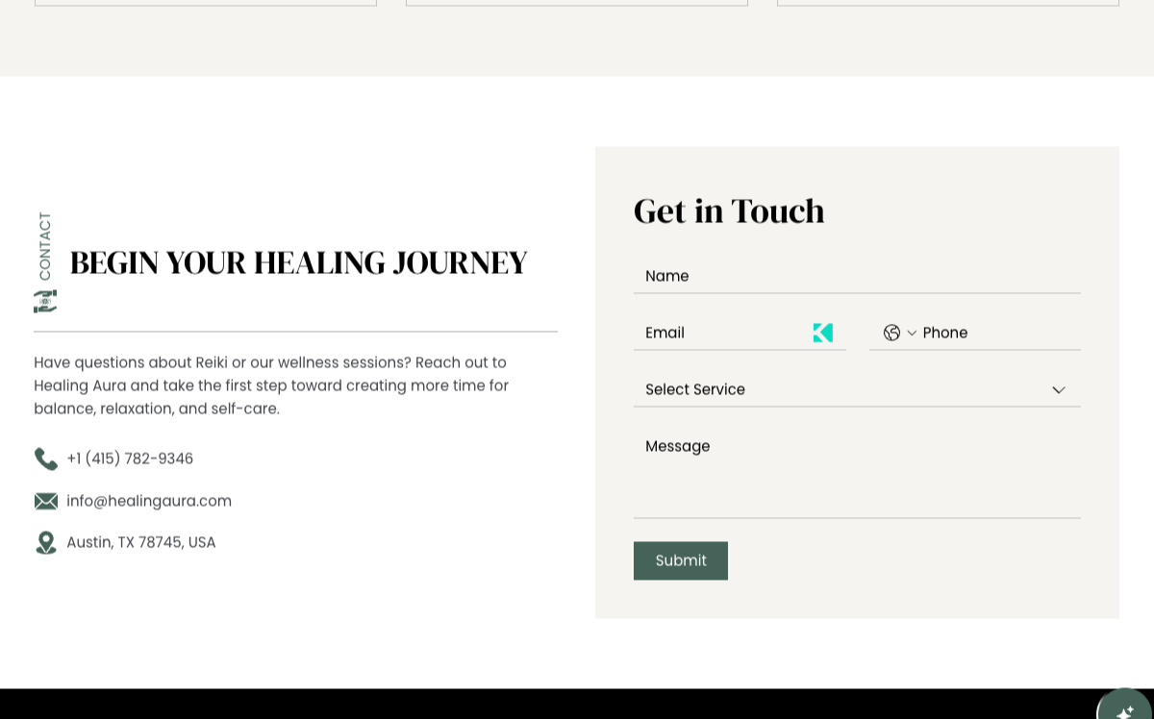Submit the Get in Touch form
Screen dimensions: 1154x719
[x=681, y=560]
